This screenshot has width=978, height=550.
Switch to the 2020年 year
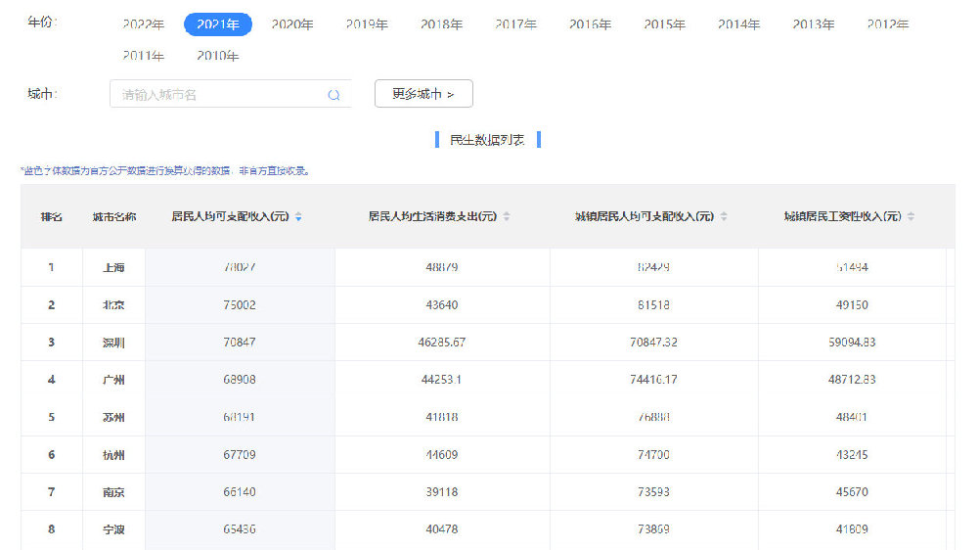click(x=291, y=24)
